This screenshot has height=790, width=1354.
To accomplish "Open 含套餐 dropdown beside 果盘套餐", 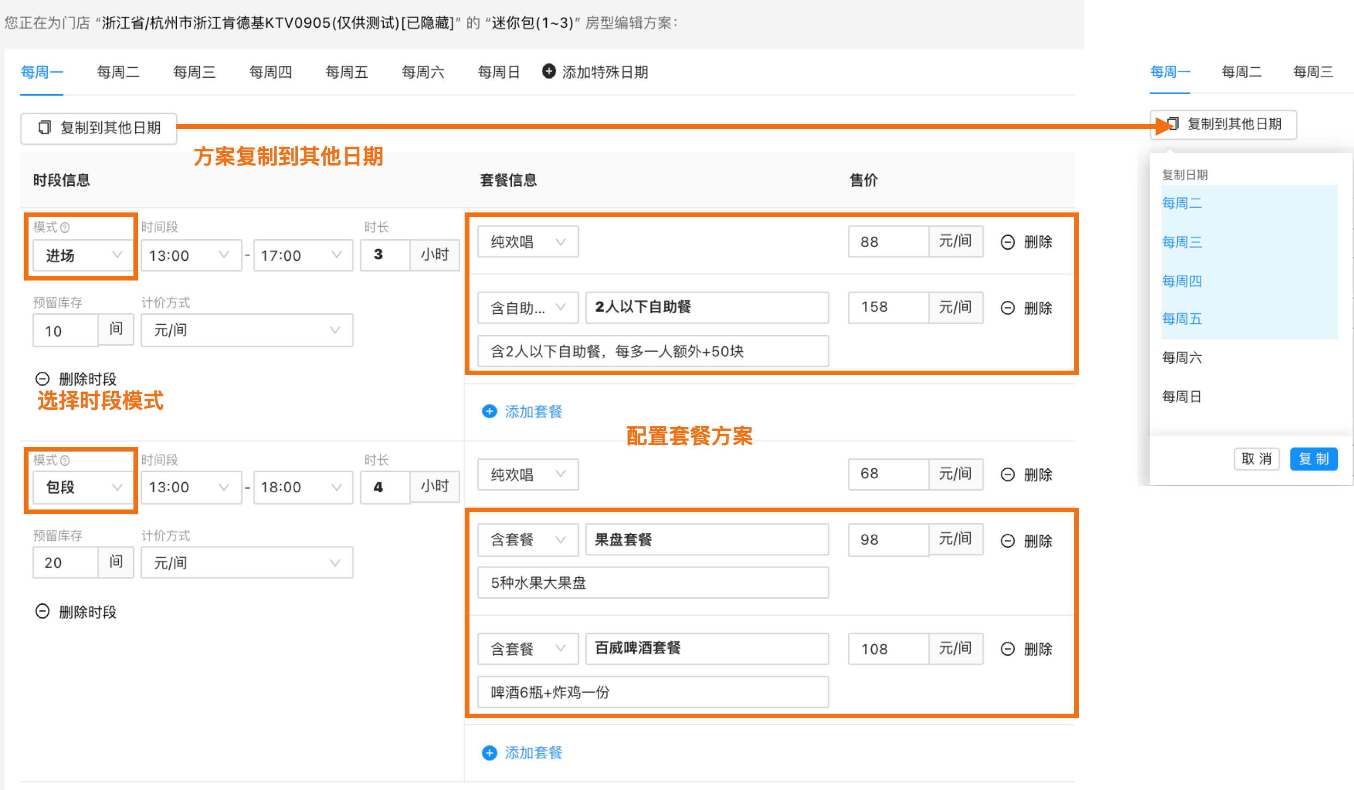I will (x=528, y=540).
